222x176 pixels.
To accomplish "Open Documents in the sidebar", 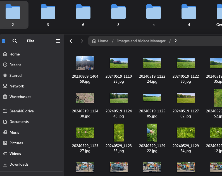I will pyautogui.click(x=31, y=122).
